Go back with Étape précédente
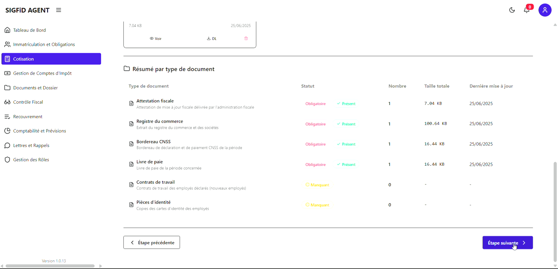558x269 pixels. point(151,242)
